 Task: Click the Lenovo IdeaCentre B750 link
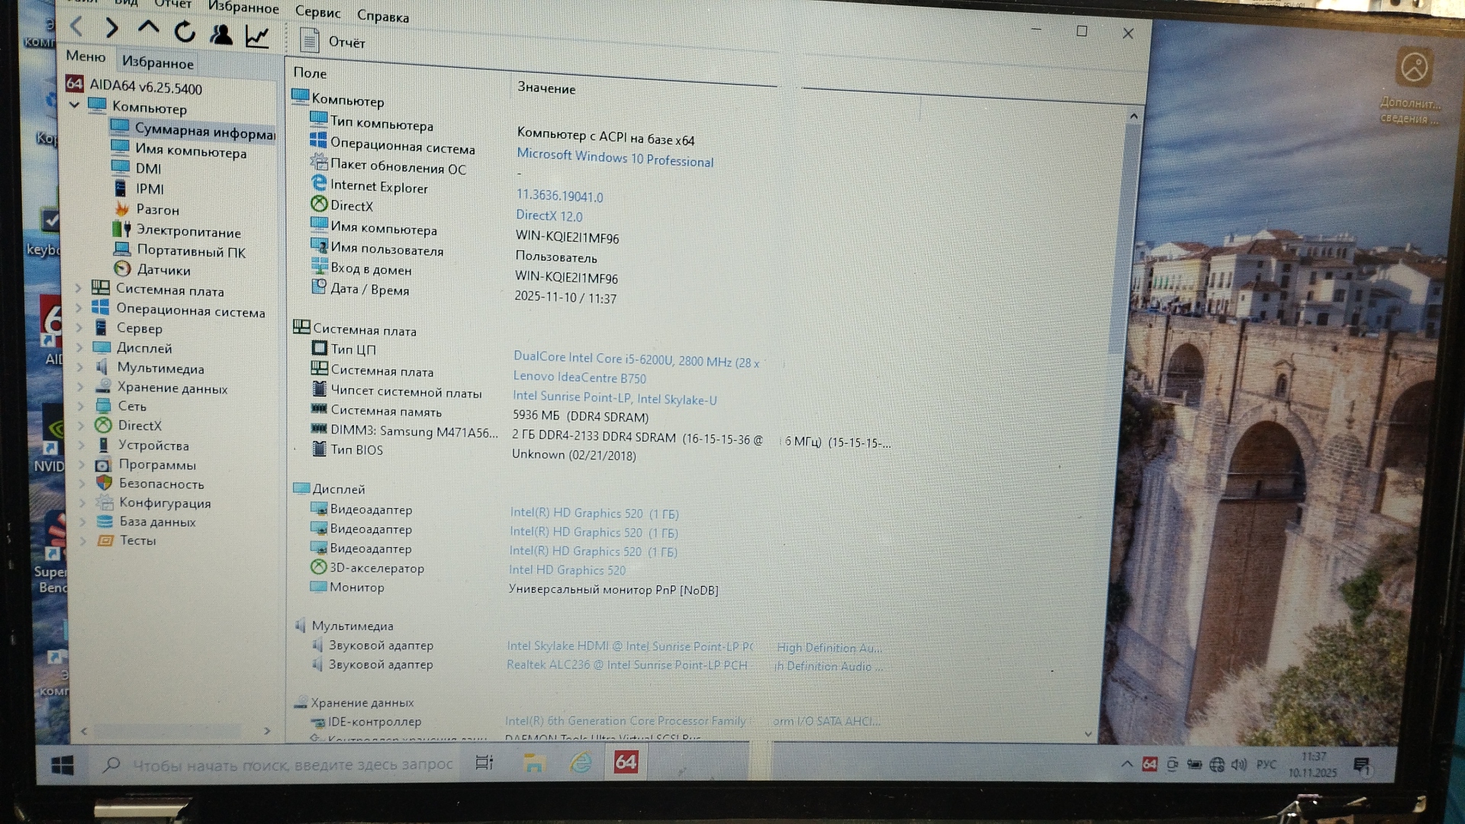point(579,378)
